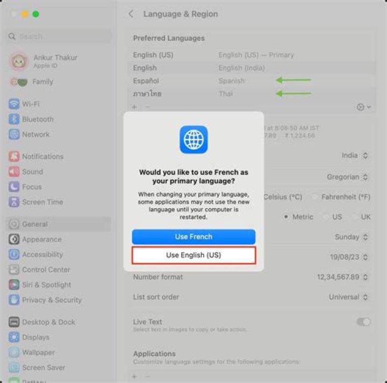Open the Wi-Fi settings icon
This screenshot has height=383, width=387.
[x=14, y=104]
